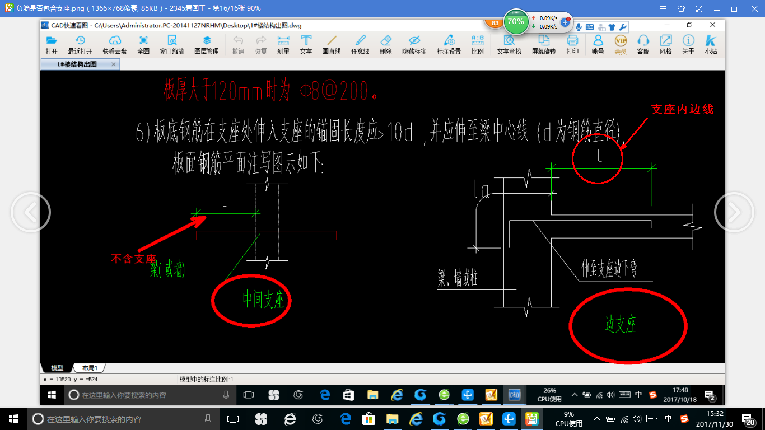Open a drawing with the 打开 tool
Image resolution: width=765 pixels, height=430 pixels.
click(52, 45)
